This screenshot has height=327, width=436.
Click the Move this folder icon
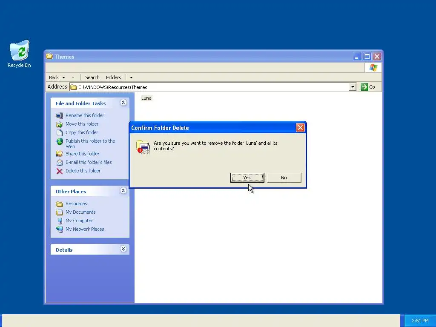pos(60,124)
